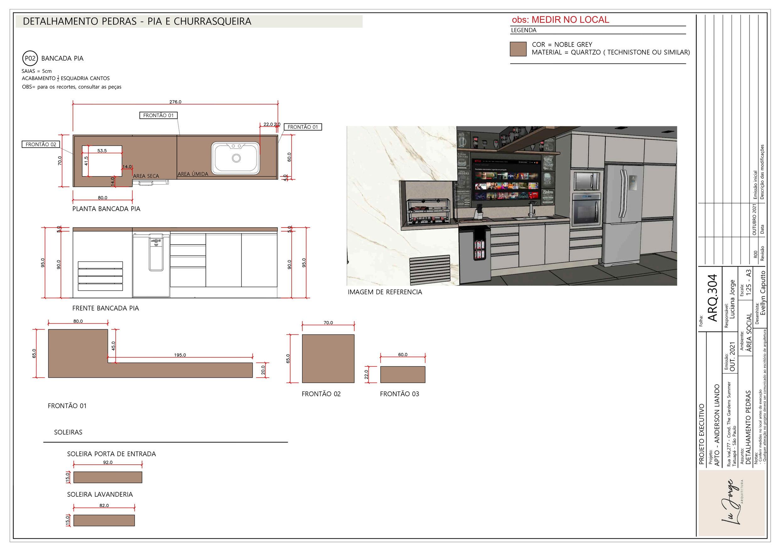Click the FRONTÃO 02 square stone piece
Viewport: 780px width, 551px height.
328,359
